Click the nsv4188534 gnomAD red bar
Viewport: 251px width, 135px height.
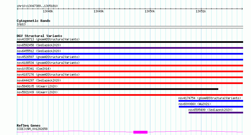[130, 66]
